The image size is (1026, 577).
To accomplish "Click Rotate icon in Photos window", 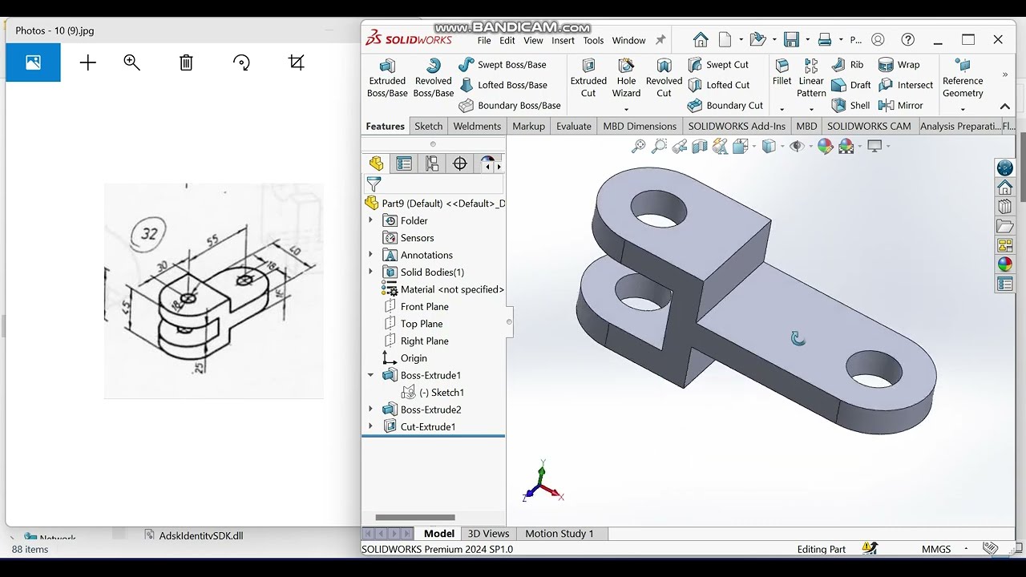I will click(x=241, y=63).
